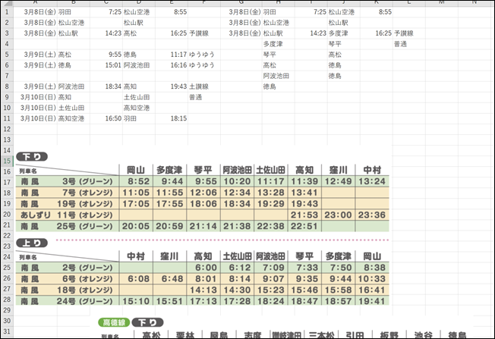Click あしずり 11号 (オレンジ) train name
Viewport: 495px width, 339px height.
(67, 215)
